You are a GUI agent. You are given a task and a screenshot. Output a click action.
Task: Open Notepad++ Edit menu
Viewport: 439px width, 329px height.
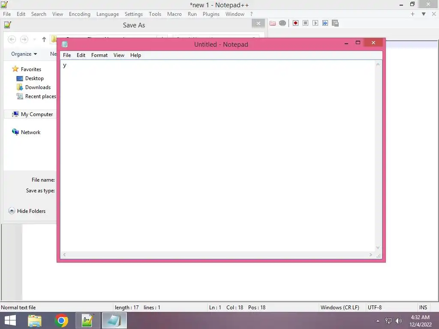tap(21, 14)
